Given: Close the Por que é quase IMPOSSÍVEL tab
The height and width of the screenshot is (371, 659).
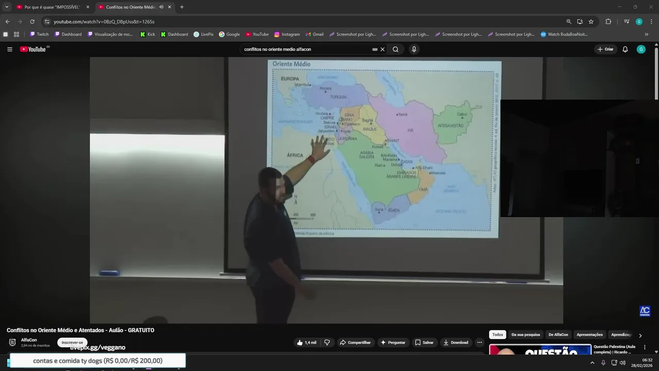Looking at the screenshot, I should [88, 7].
